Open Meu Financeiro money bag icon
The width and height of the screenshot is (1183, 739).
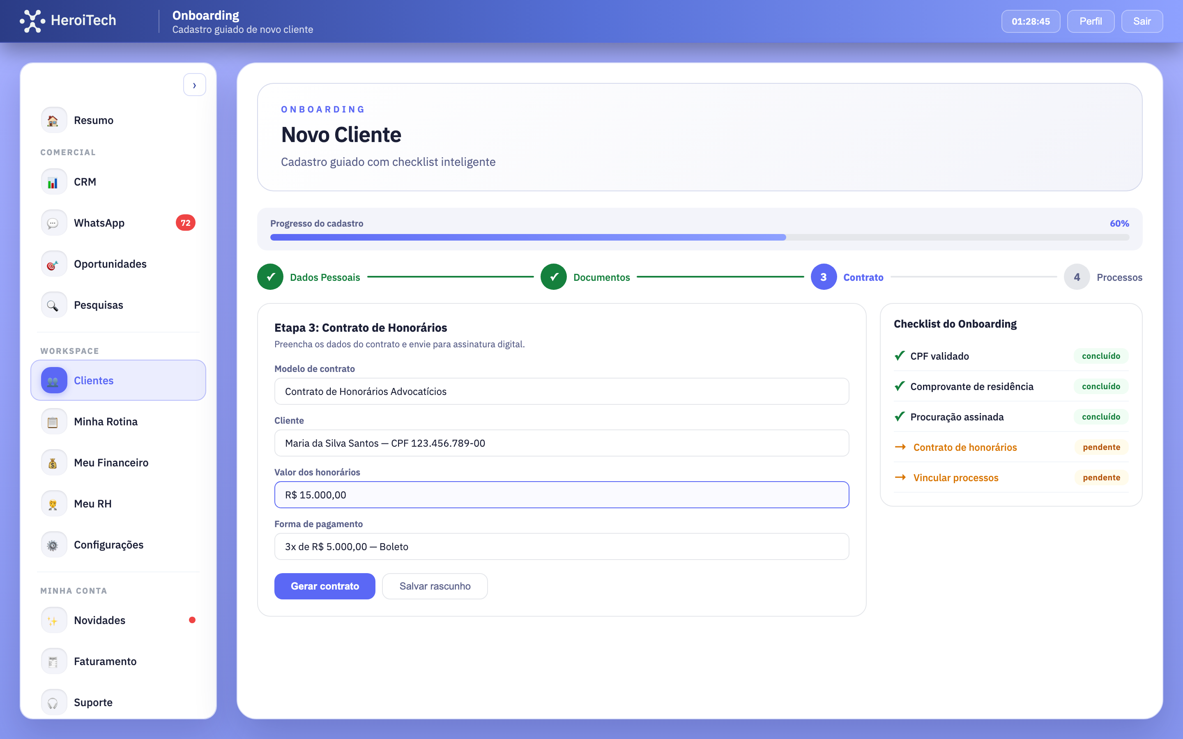click(x=54, y=462)
